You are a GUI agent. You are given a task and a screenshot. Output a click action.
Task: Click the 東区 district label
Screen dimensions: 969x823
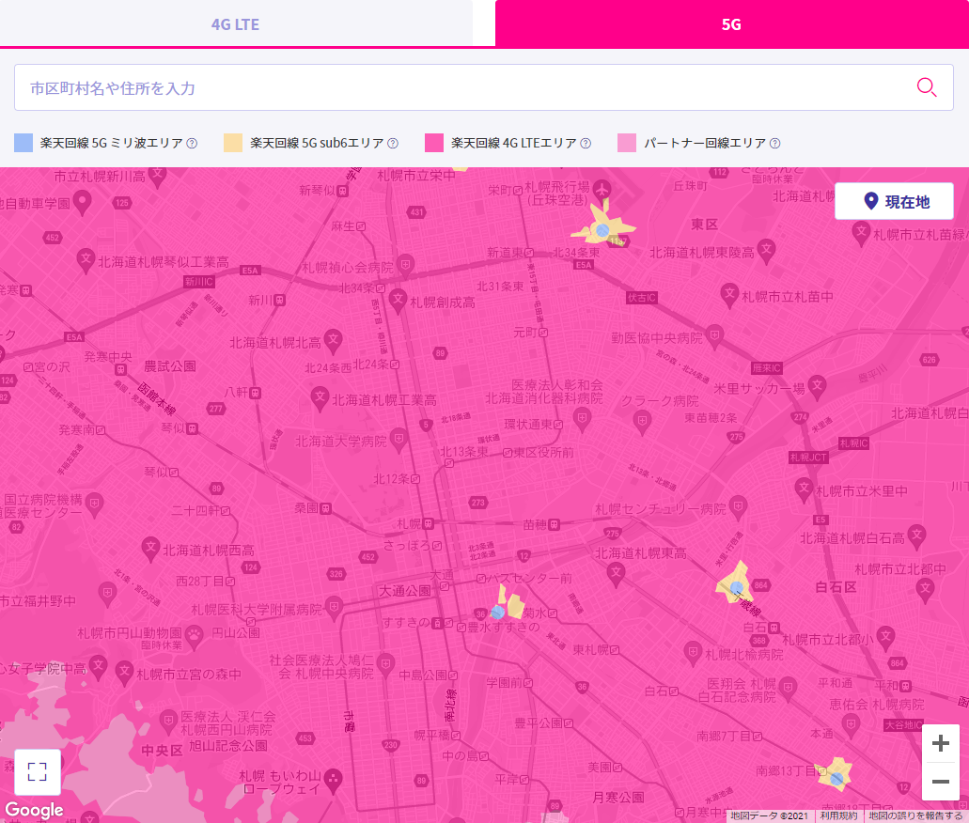(x=705, y=225)
